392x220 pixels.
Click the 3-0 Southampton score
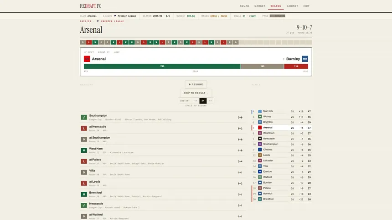coord(240,117)
